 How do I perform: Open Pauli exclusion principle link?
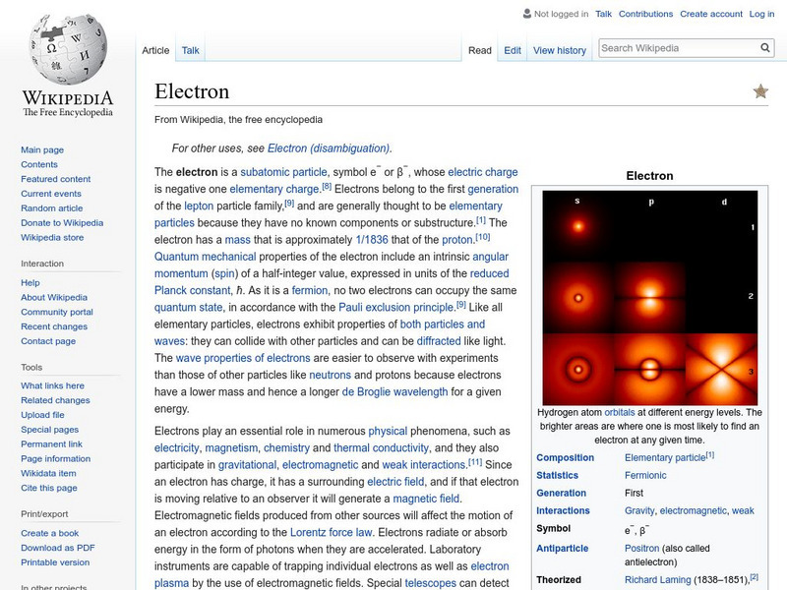point(396,307)
